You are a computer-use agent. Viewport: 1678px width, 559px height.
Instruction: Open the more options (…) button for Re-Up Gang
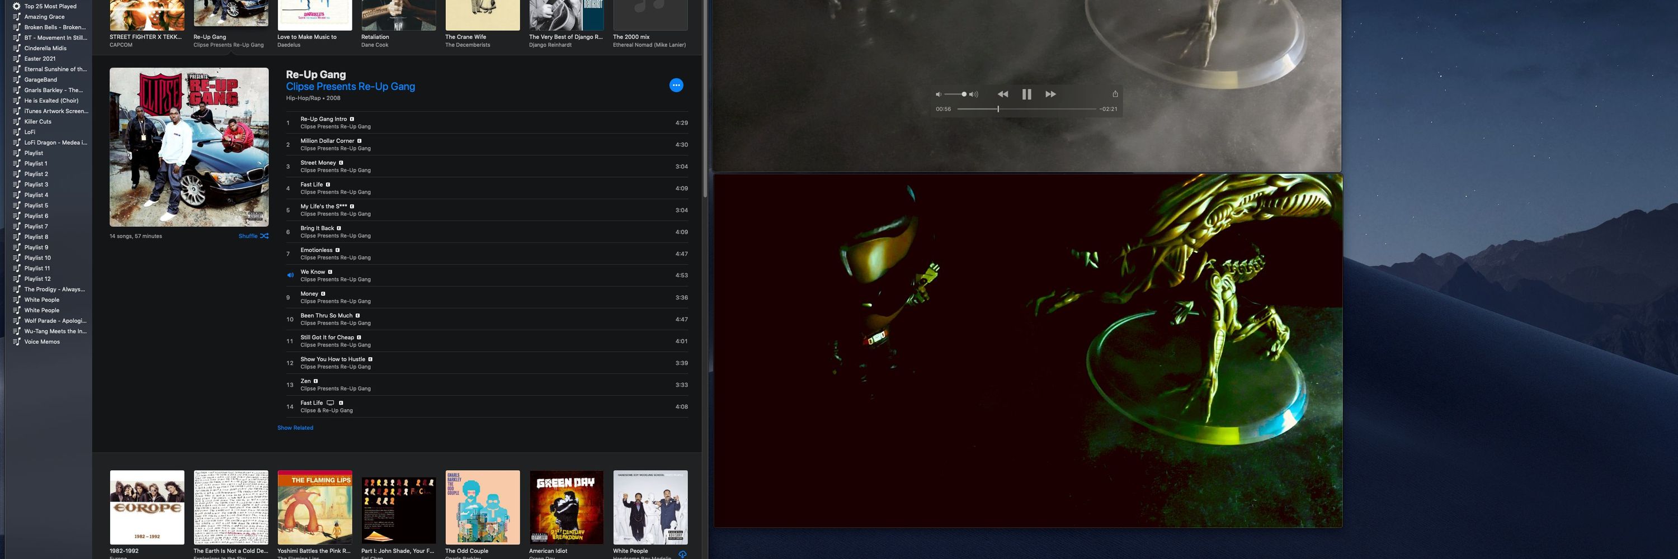coord(676,86)
